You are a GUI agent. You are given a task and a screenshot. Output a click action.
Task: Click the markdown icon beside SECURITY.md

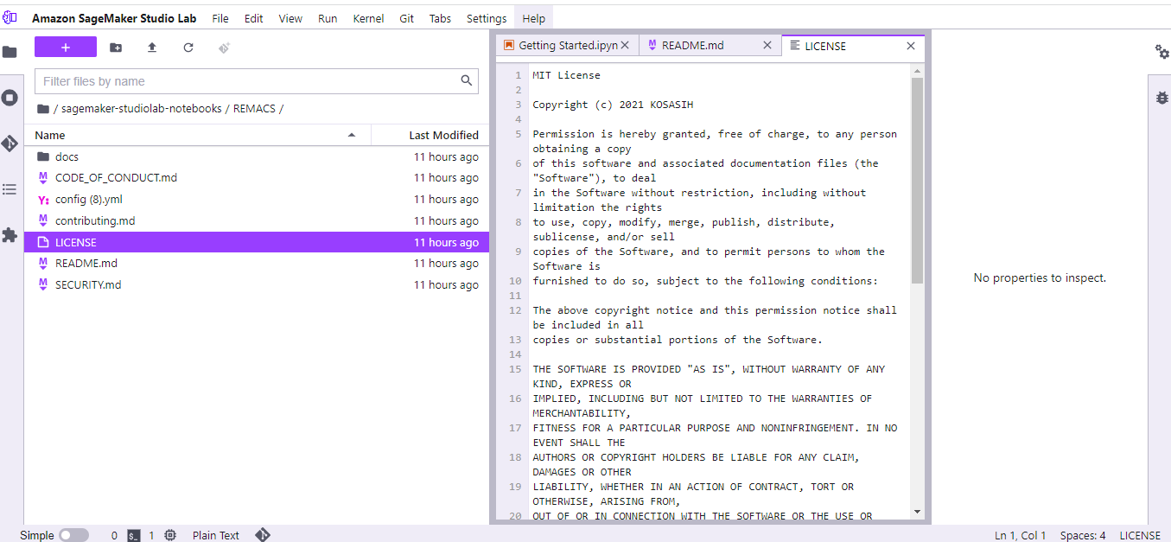43,284
